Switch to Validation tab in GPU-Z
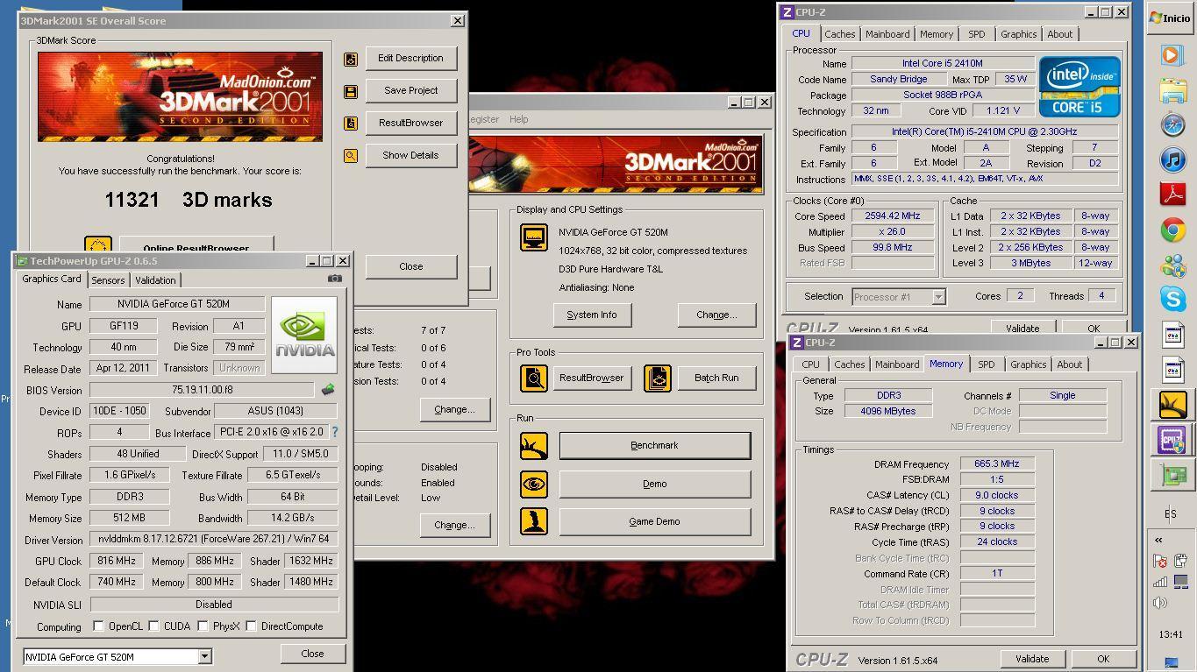Image resolution: width=1197 pixels, height=672 pixels. 155,280
